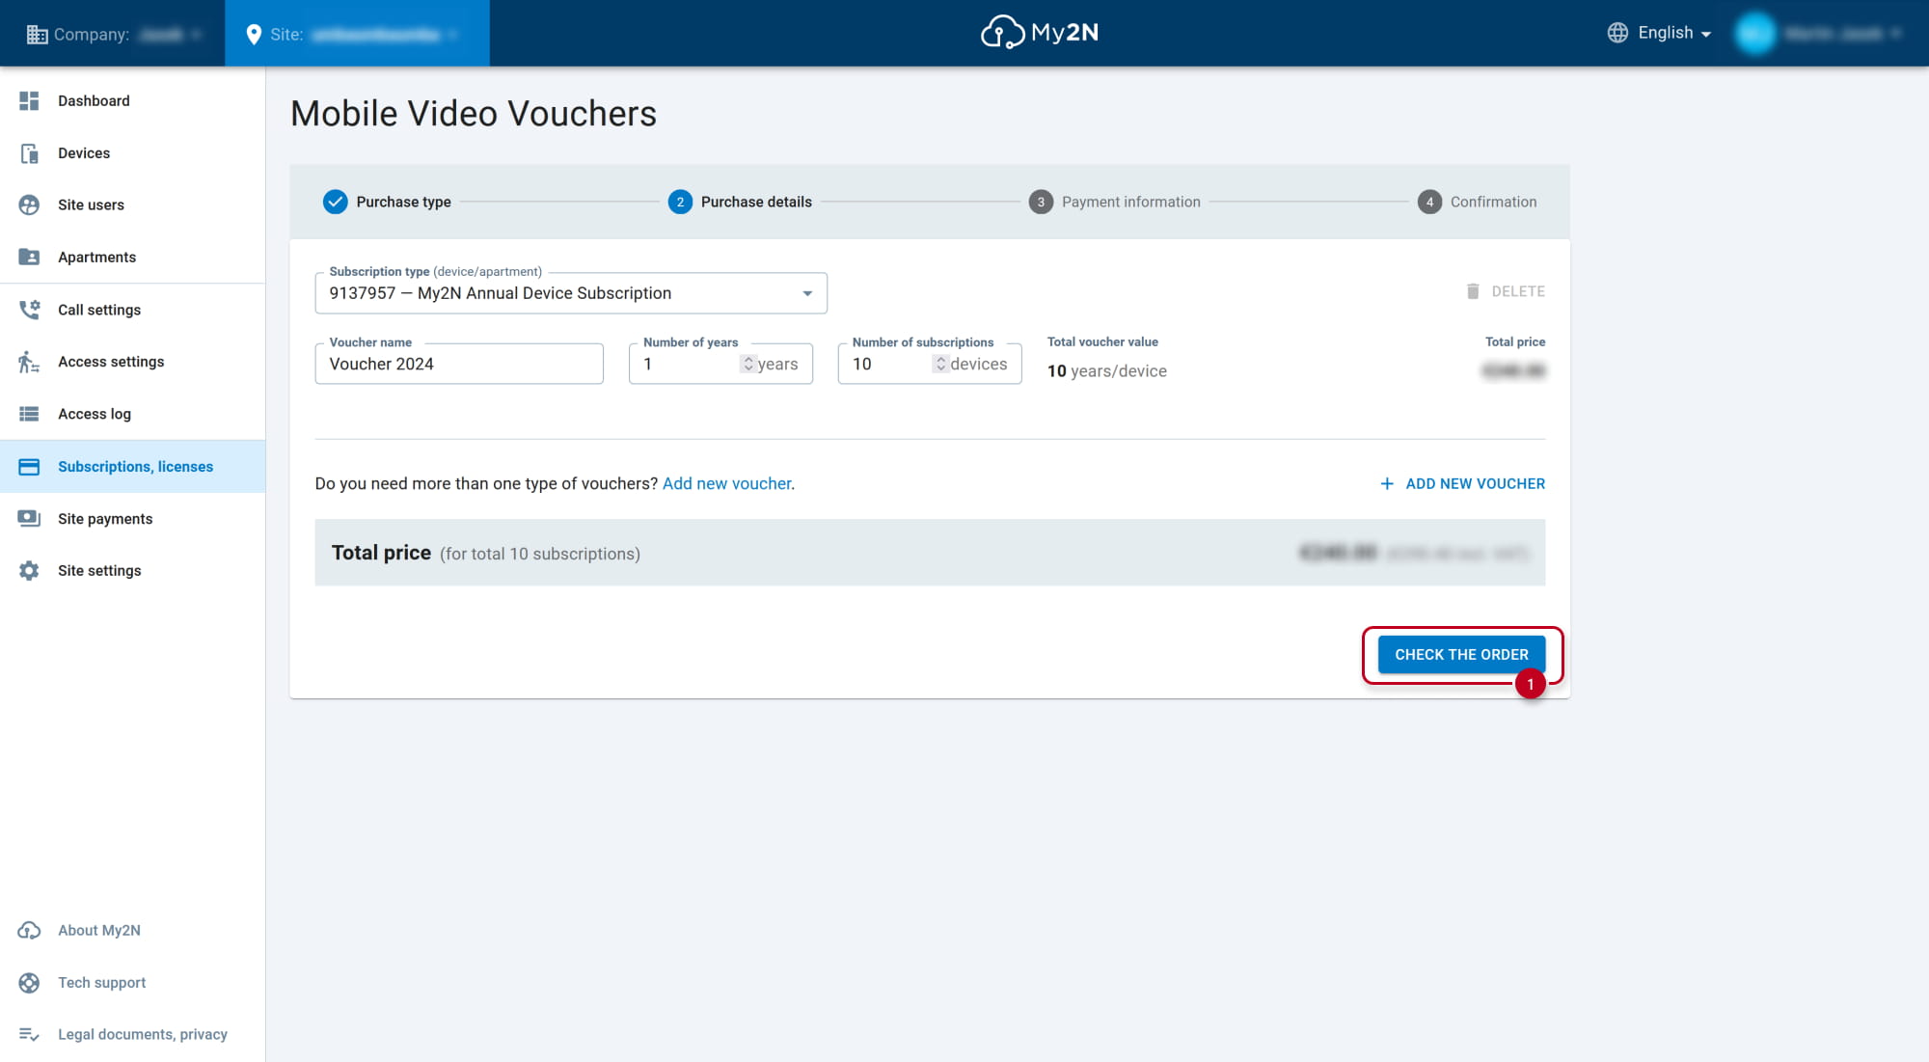The width and height of the screenshot is (1929, 1062).
Task: Click the Company building icon
Action: tap(37, 35)
